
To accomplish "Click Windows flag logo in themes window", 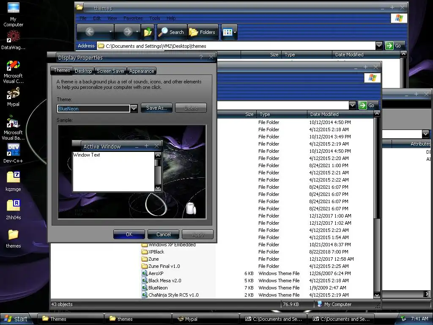I will pos(399,18).
